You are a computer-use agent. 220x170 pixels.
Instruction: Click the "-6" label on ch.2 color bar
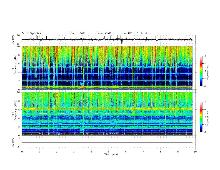(x=205, y=124)
